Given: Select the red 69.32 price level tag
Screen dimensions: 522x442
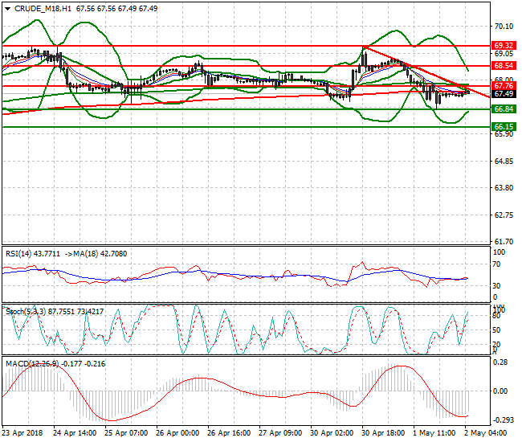Looking at the screenshot, I should (x=504, y=46).
